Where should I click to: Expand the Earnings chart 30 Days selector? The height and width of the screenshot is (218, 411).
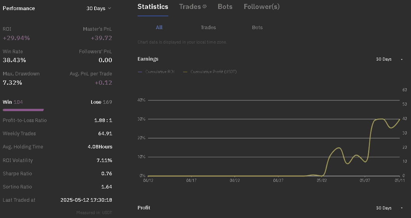pos(389,59)
